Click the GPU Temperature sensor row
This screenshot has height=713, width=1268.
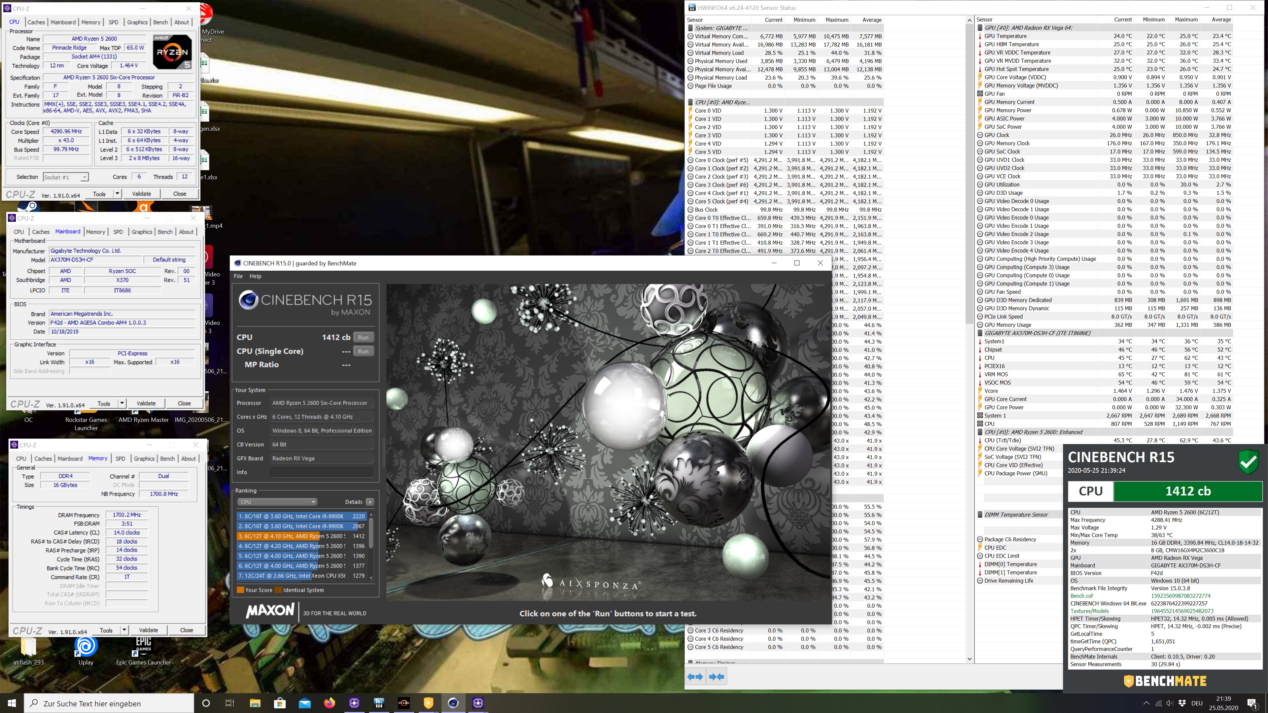pyautogui.click(x=1105, y=36)
